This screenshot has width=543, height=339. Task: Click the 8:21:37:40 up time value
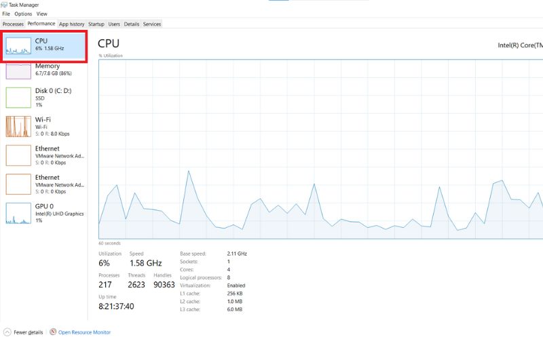(x=116, y=306)
